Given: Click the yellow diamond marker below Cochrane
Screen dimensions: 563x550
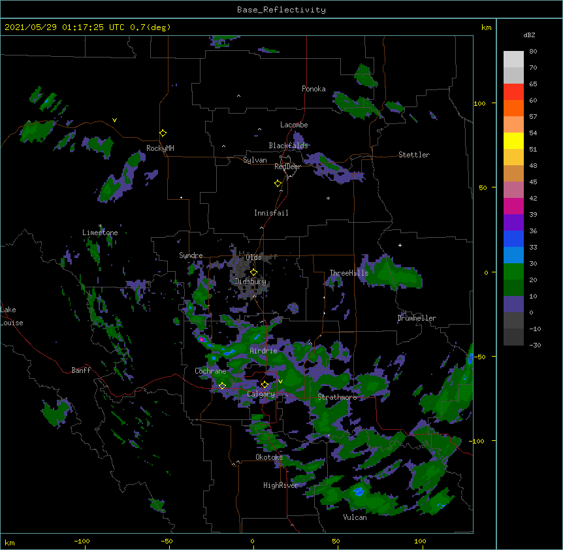Looking at the screenshot, I should point(222,386).
